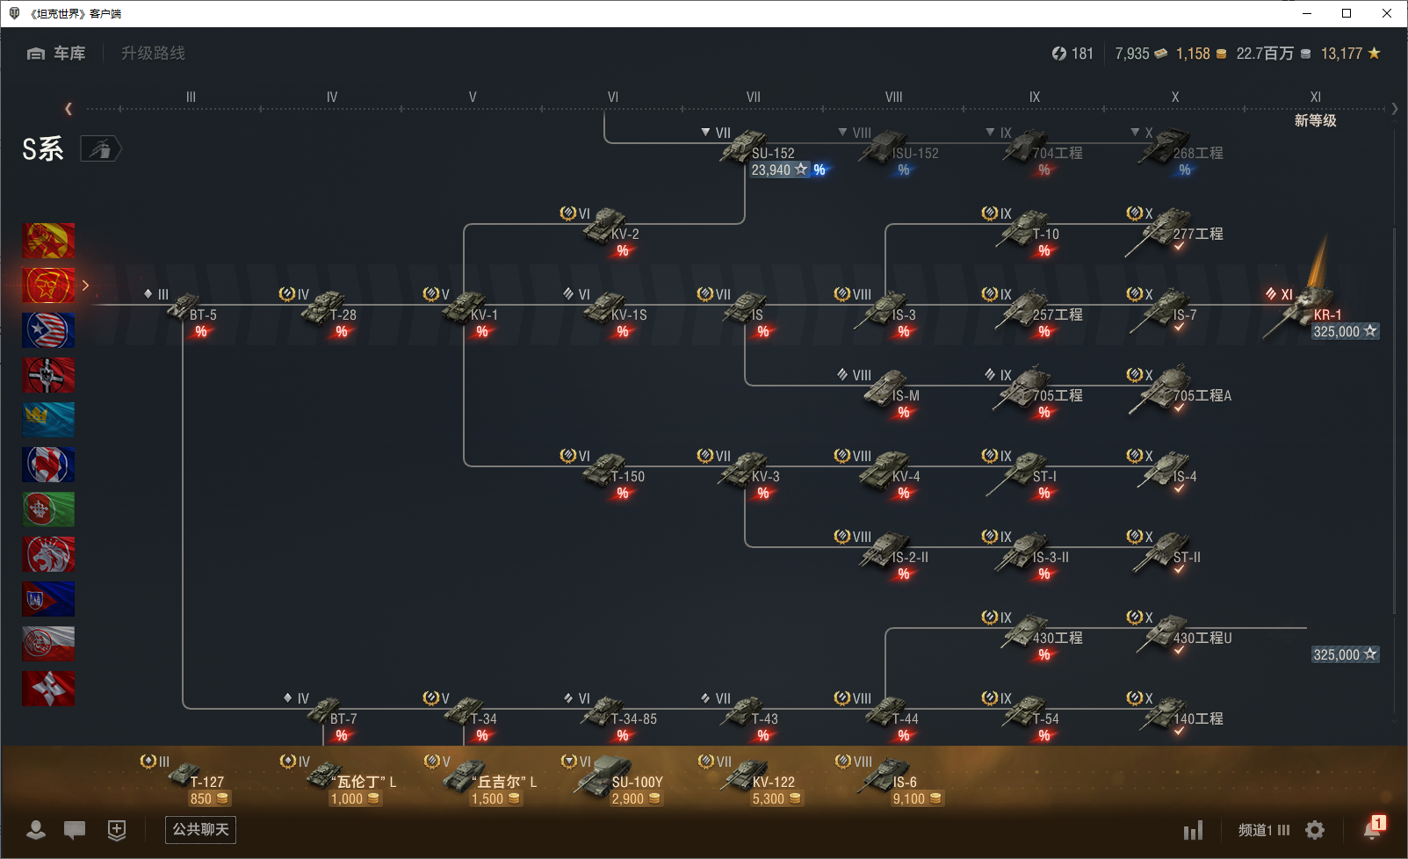Select premium tank SU-100Y for 2,900 gold

pyautogui.click(x=613, y=780)
